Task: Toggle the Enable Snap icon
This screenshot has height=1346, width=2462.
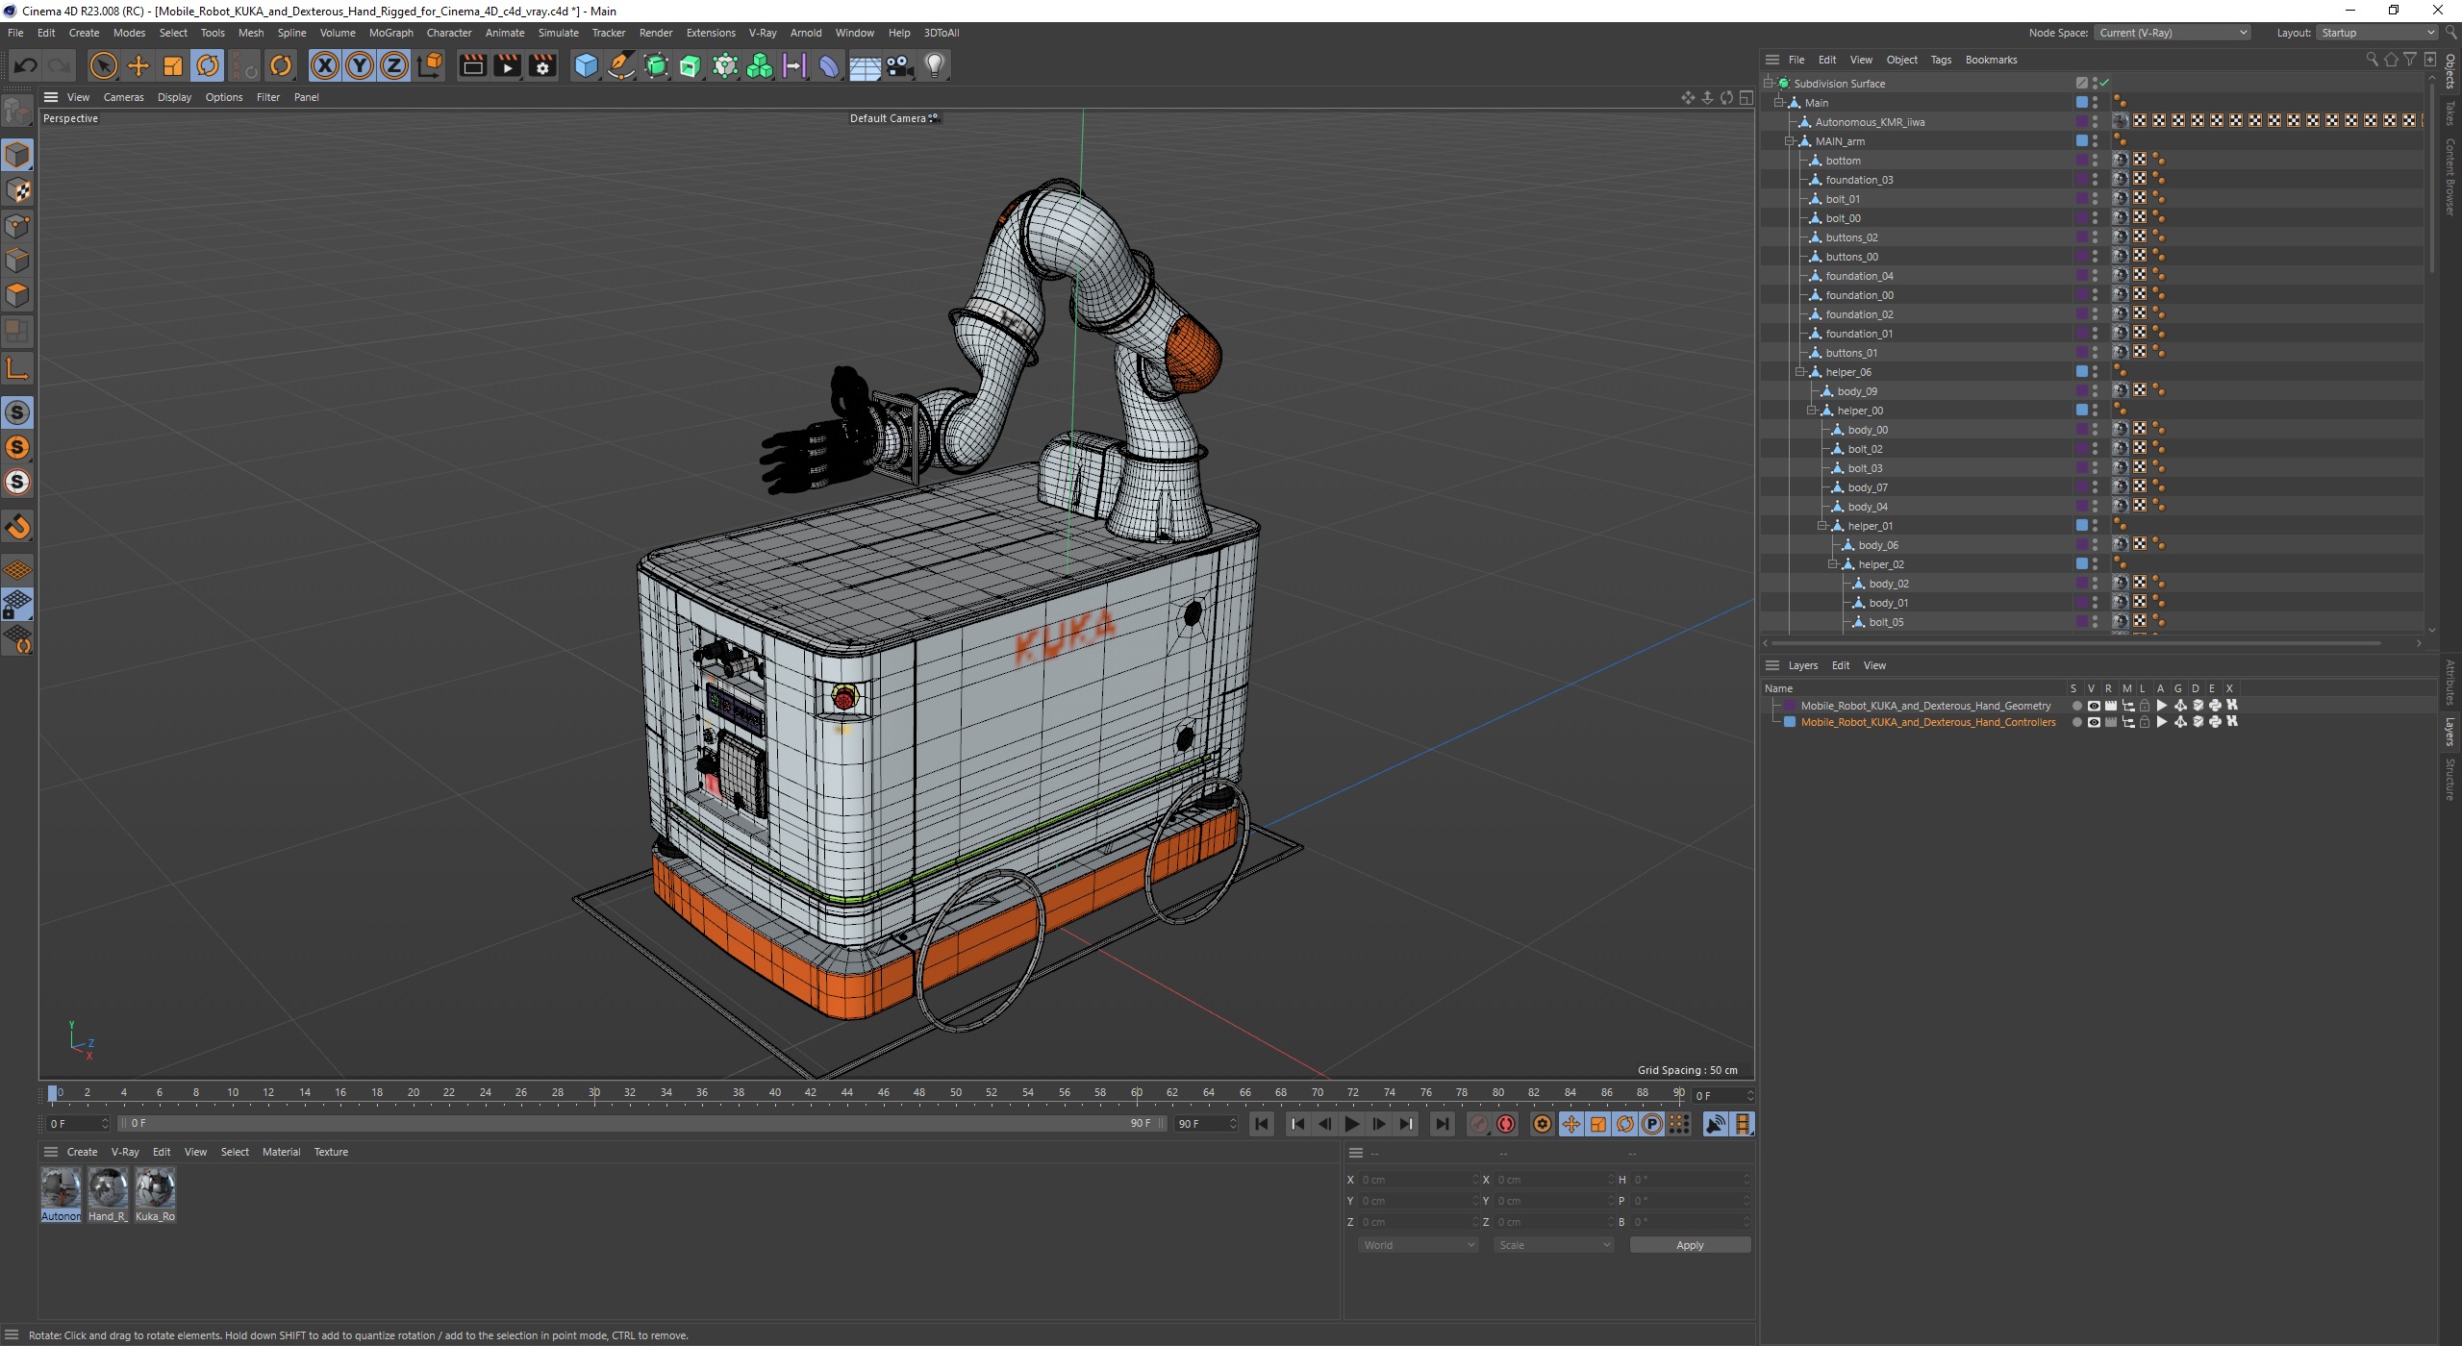Action: 17,527
